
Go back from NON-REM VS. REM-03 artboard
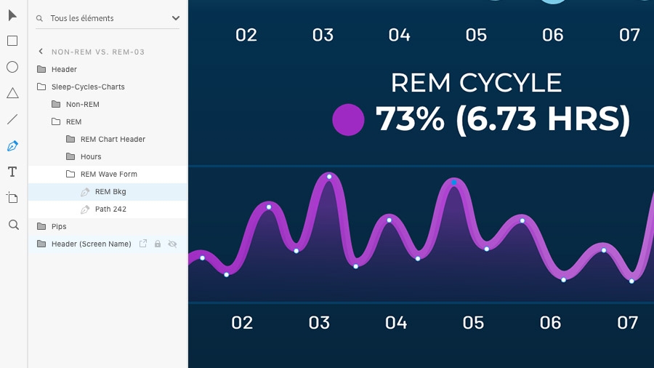[41, 52]
